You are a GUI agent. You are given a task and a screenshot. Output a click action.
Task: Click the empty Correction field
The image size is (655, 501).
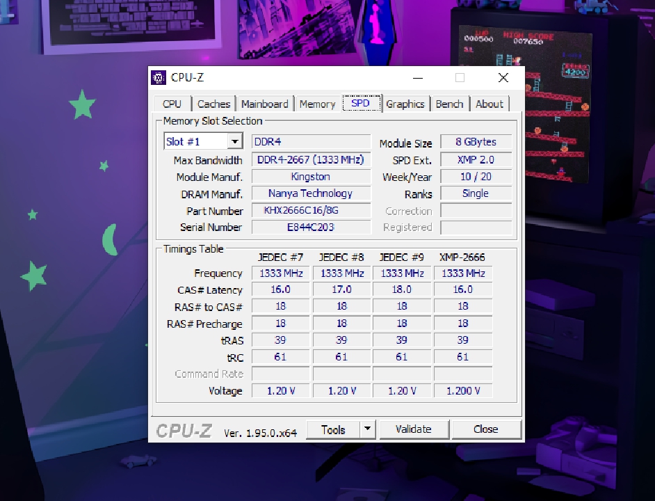click(476, 210)
